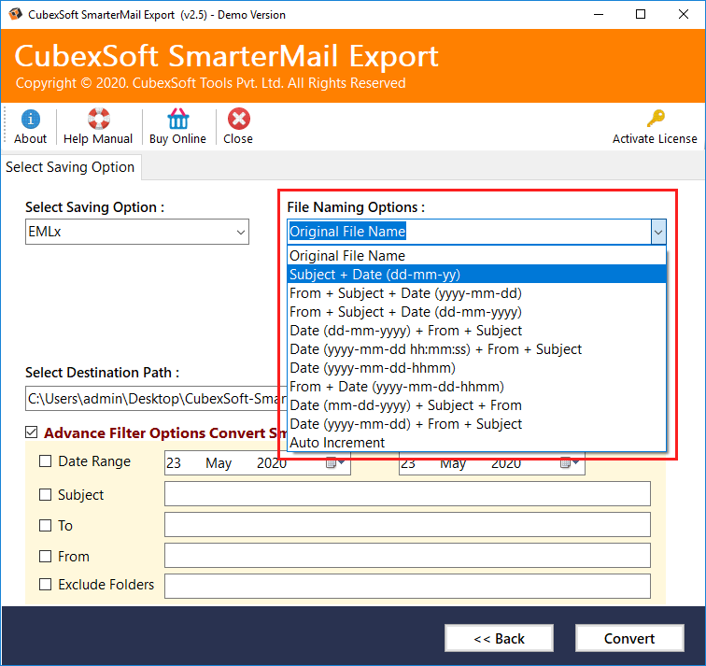Click the Exclude Folders text field
Screen dimensions: 706x666
point(407,586)
